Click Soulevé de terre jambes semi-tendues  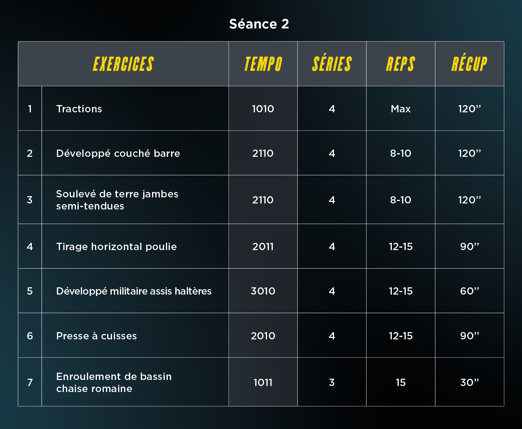pyautogui.click(x=117, y=200)
